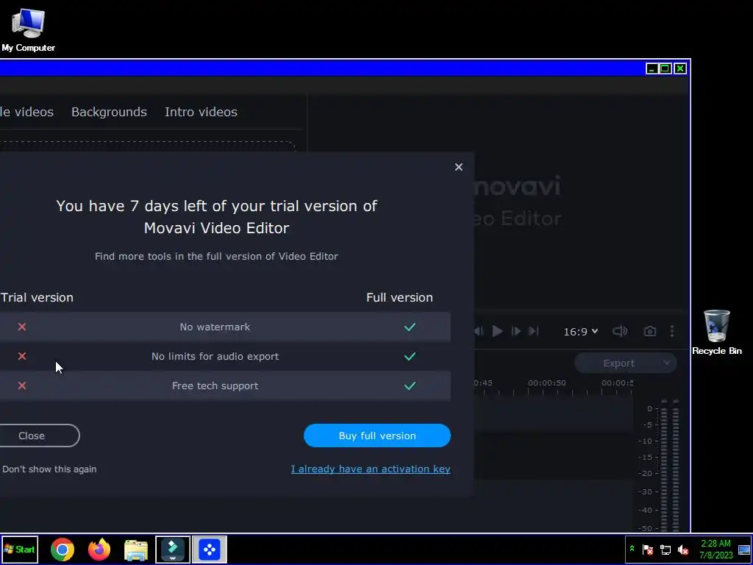Screen dimensions: 753x565
Task: Click the green check in audio export row
Action: pyautogui.click(x=410, y=357)
